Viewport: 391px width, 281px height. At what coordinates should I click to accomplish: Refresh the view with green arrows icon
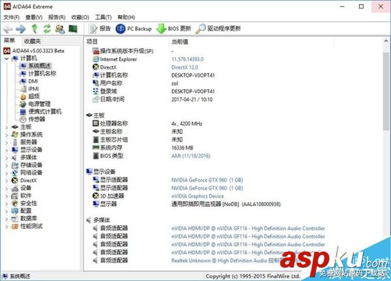[47, 29]
